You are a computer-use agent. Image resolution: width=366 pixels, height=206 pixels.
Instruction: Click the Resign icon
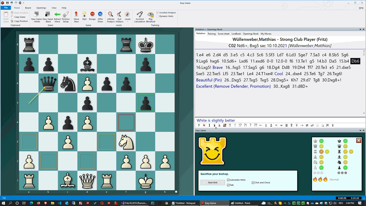(x=92, y=14)
